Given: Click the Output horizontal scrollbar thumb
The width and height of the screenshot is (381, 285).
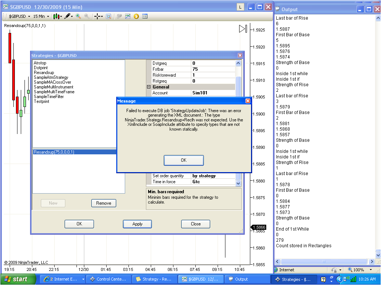Looking at the screenshot, I should [x=324, y=262].
